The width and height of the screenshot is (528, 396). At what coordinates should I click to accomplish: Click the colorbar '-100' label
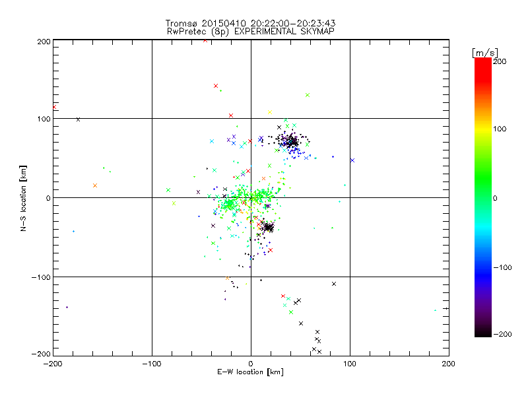point(502,267)
